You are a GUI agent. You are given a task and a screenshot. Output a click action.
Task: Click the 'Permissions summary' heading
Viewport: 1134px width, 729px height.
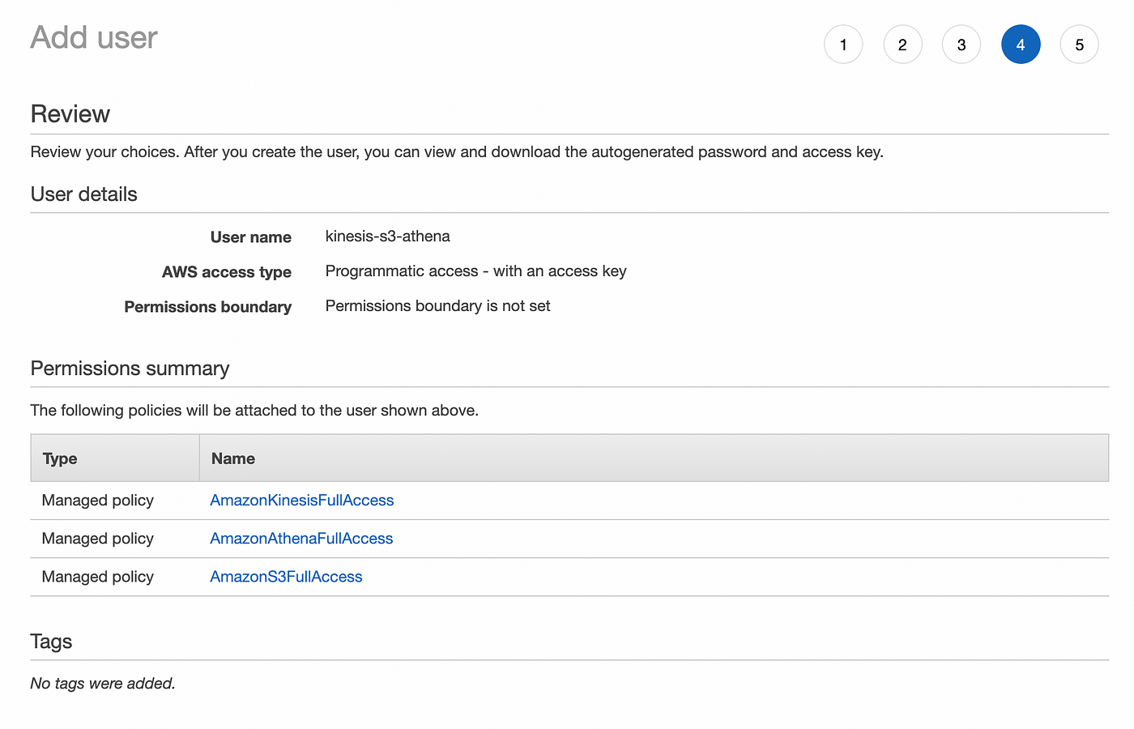[130, 369]
